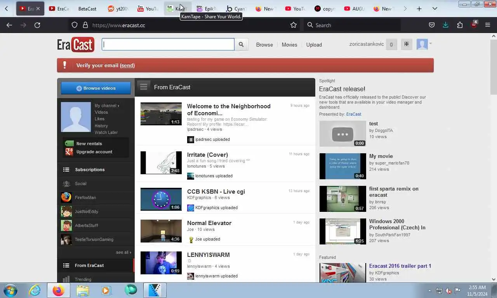Screen dimensions: 497x298
Task: Expand the My channel arrow
Action: point(118,106)
